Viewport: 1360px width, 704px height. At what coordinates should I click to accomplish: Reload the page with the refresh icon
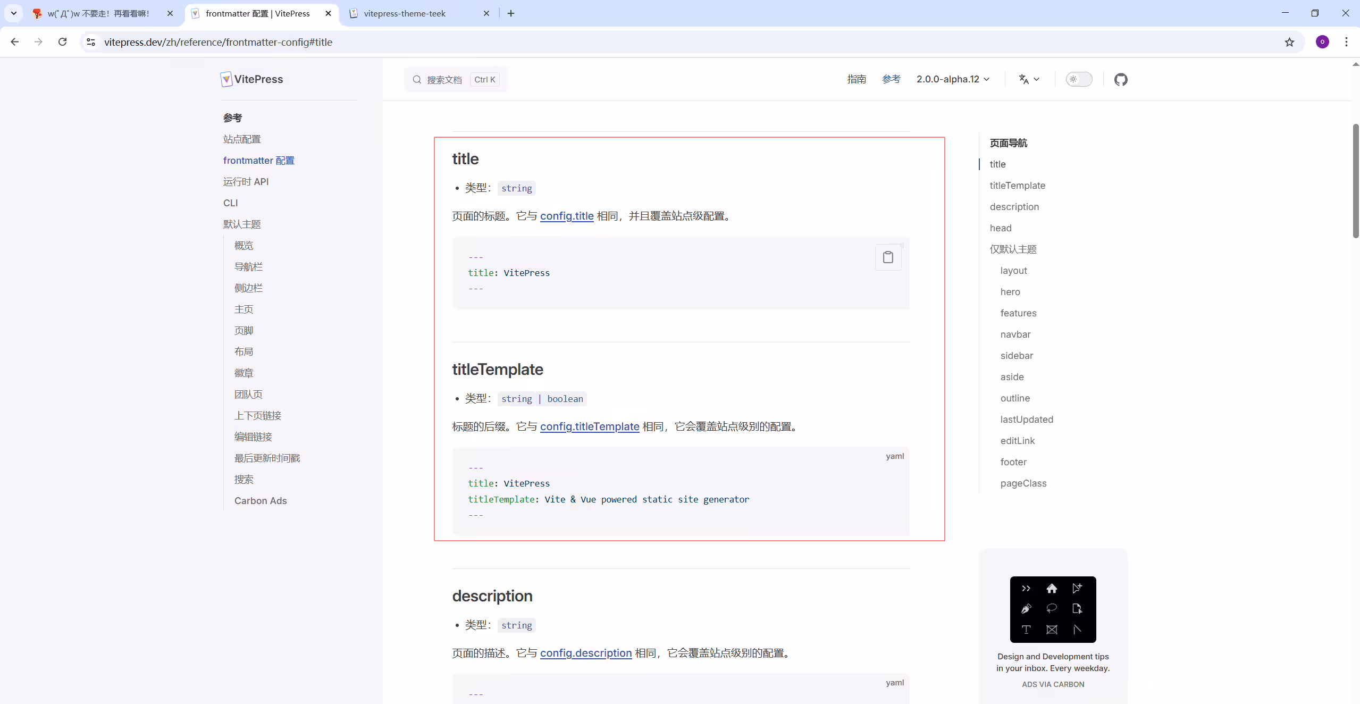[x=62, y=41]
